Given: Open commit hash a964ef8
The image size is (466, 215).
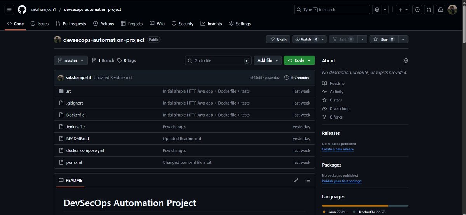Looking at the screenshot, I should click(x=256, y=77).
